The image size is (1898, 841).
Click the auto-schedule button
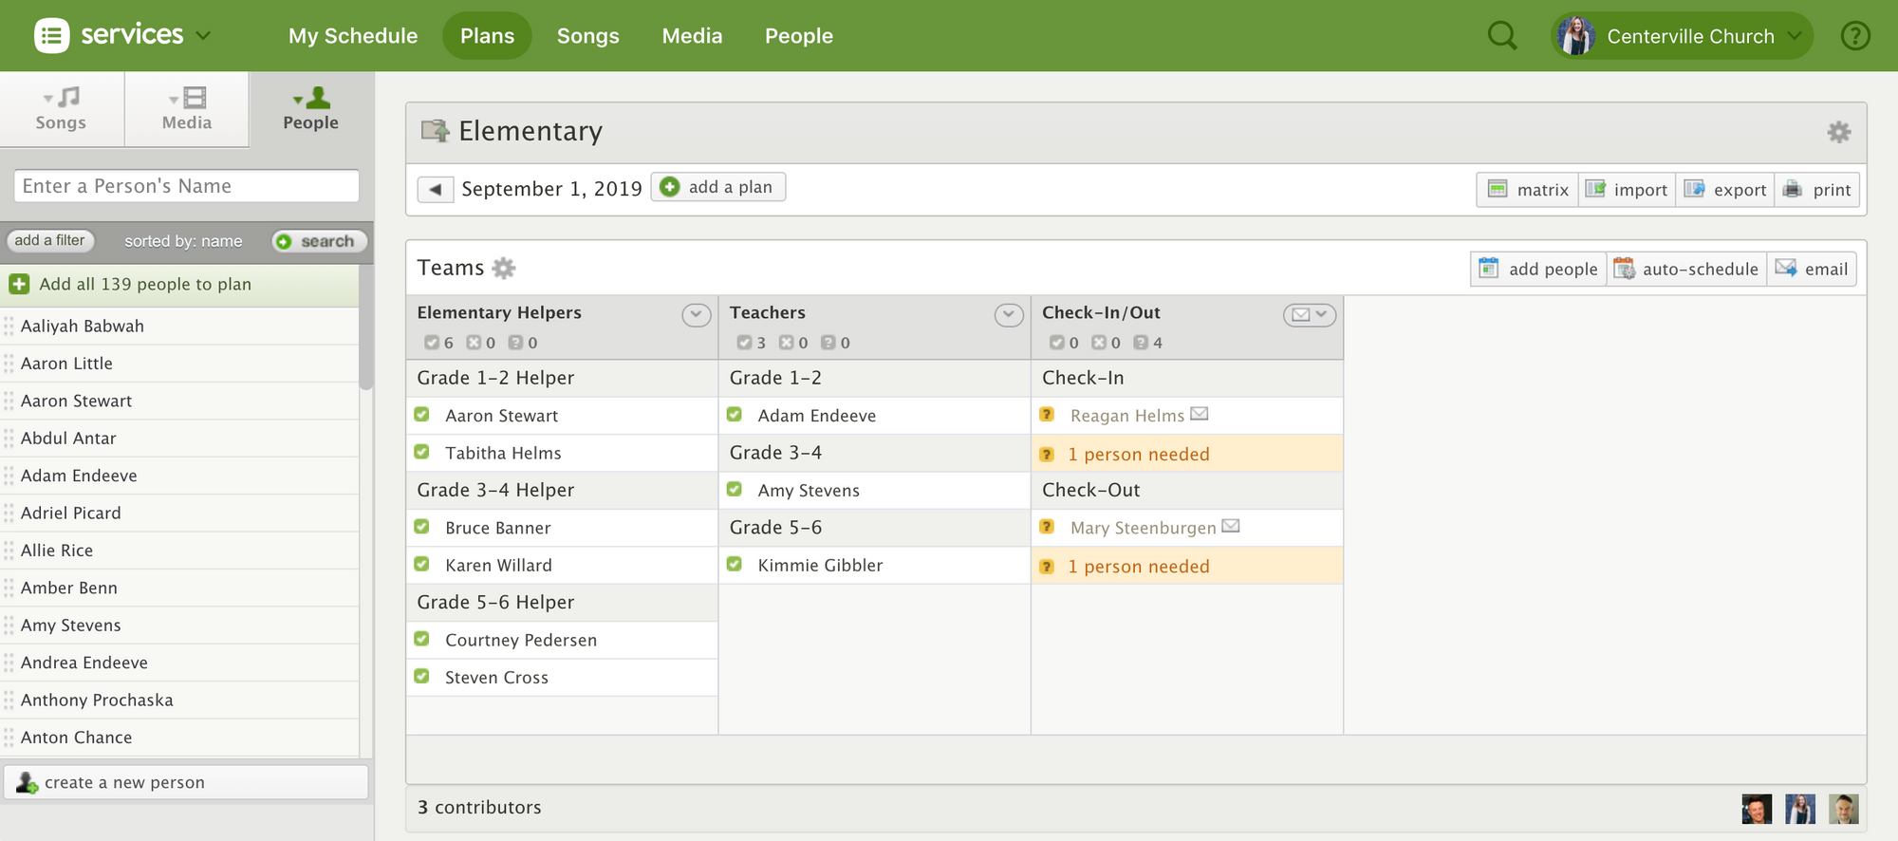pos(1686,269)
